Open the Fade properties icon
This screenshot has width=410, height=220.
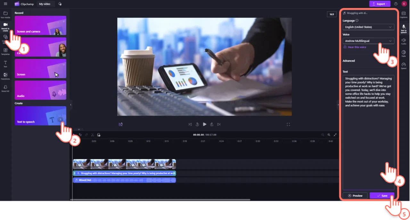point(404,53)
